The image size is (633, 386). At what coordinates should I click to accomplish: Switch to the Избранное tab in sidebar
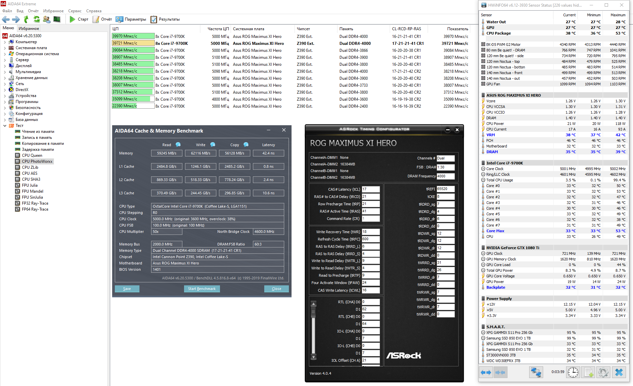(29, 28)
